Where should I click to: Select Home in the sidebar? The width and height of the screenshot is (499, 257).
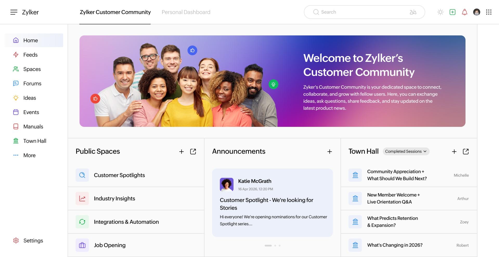pyautogui.click(x=34, y=40)
